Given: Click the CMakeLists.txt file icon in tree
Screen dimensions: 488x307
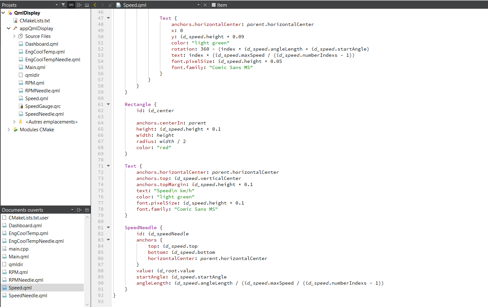Looking at the screenshot, I should tap(15, 20).
